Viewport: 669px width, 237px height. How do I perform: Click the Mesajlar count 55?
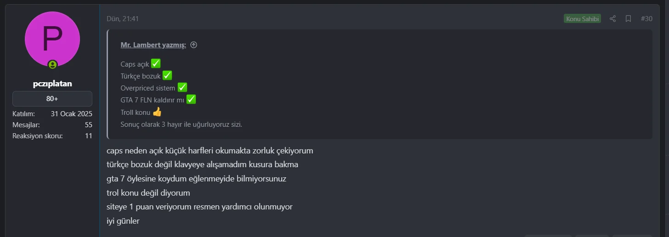[x=88, y=125]
